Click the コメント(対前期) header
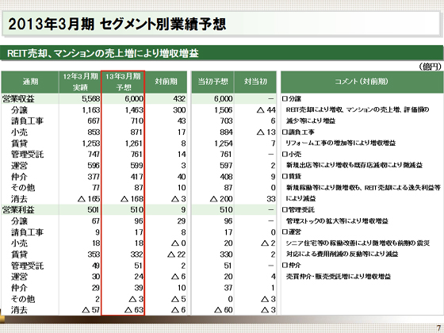Screen dimensions: 444x333 click(x=362, y=82)
